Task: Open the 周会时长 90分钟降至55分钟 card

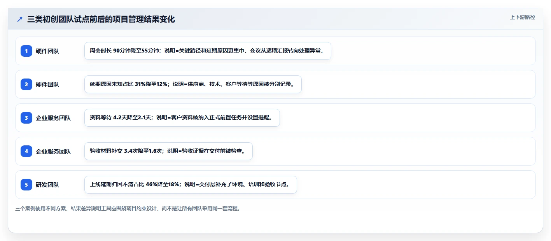Action: 208,51
